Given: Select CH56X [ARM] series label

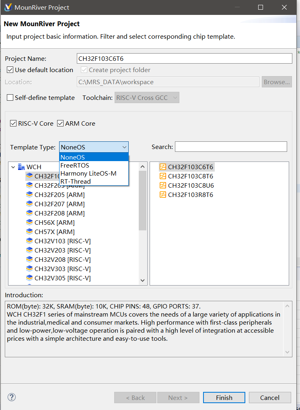Looking at the screenshot, I should click(x=55, y=222).
